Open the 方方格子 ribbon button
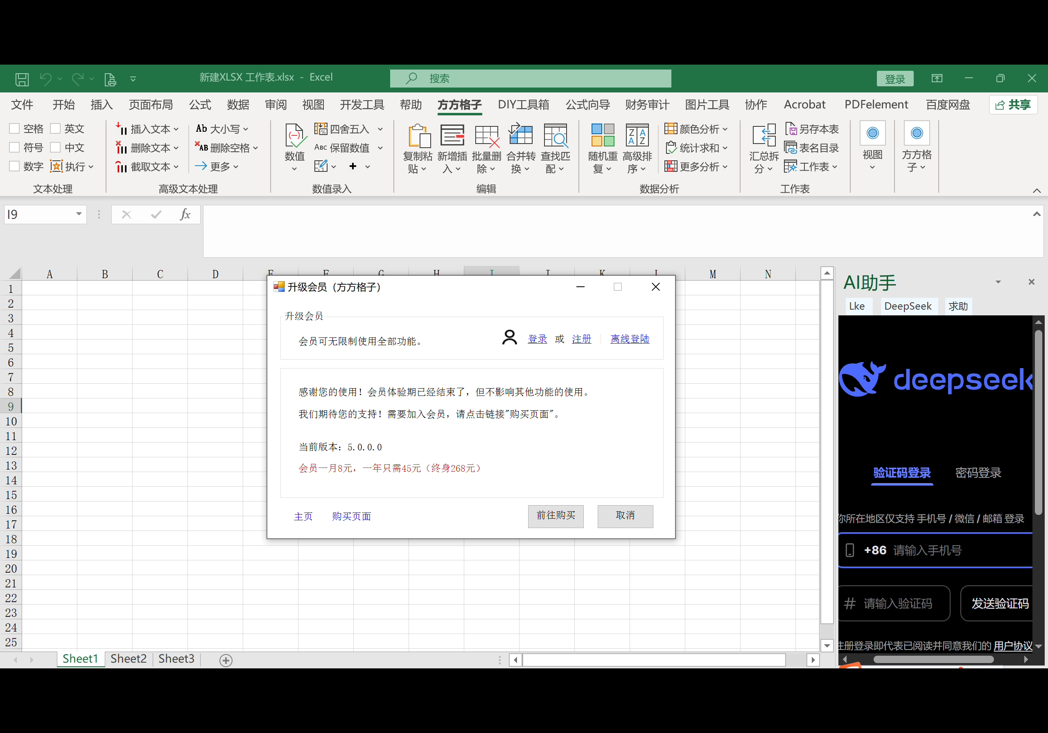 (x=917, y=146)
